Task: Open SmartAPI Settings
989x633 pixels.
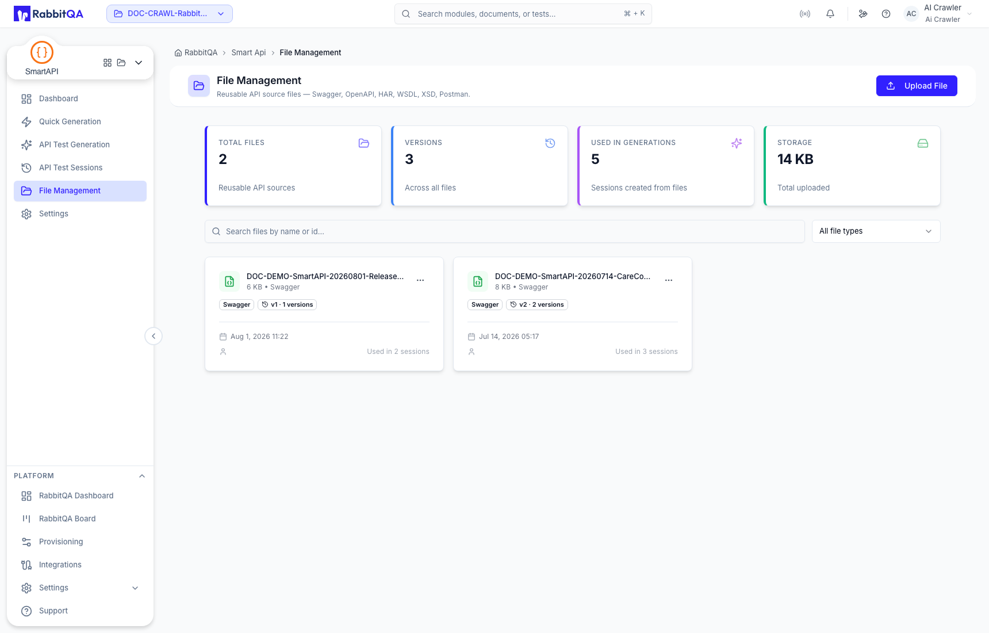Action: click(x=80, y=214)
